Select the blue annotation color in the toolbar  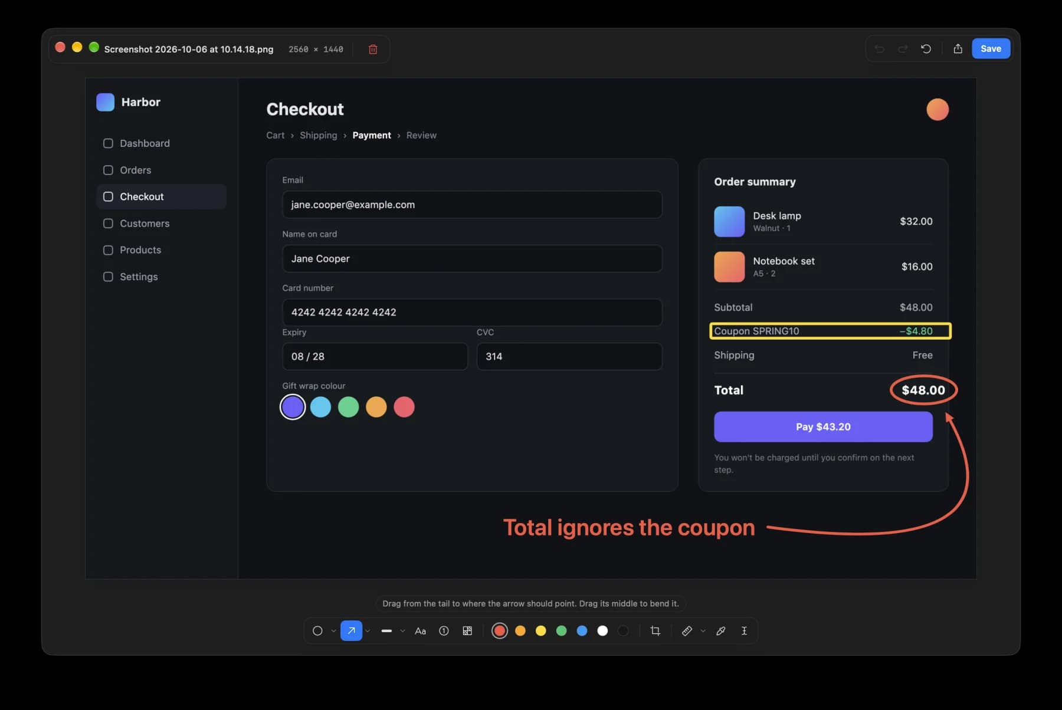(x=582, y=631)
